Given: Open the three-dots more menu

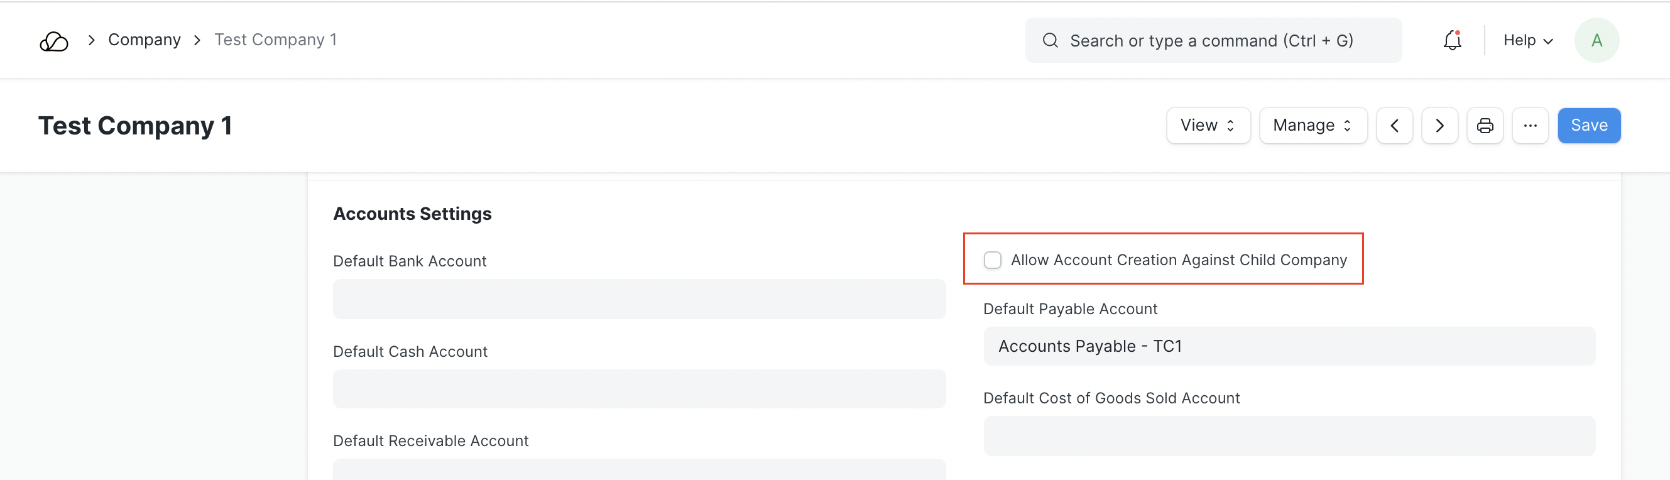Looking at the screenshot, I should pyautogui.click(x=1530, y=126).
